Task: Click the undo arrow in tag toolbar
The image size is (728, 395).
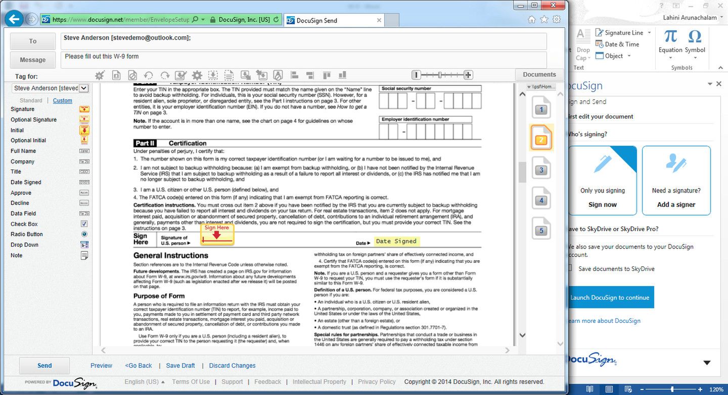Action: (x=148, y=75)
